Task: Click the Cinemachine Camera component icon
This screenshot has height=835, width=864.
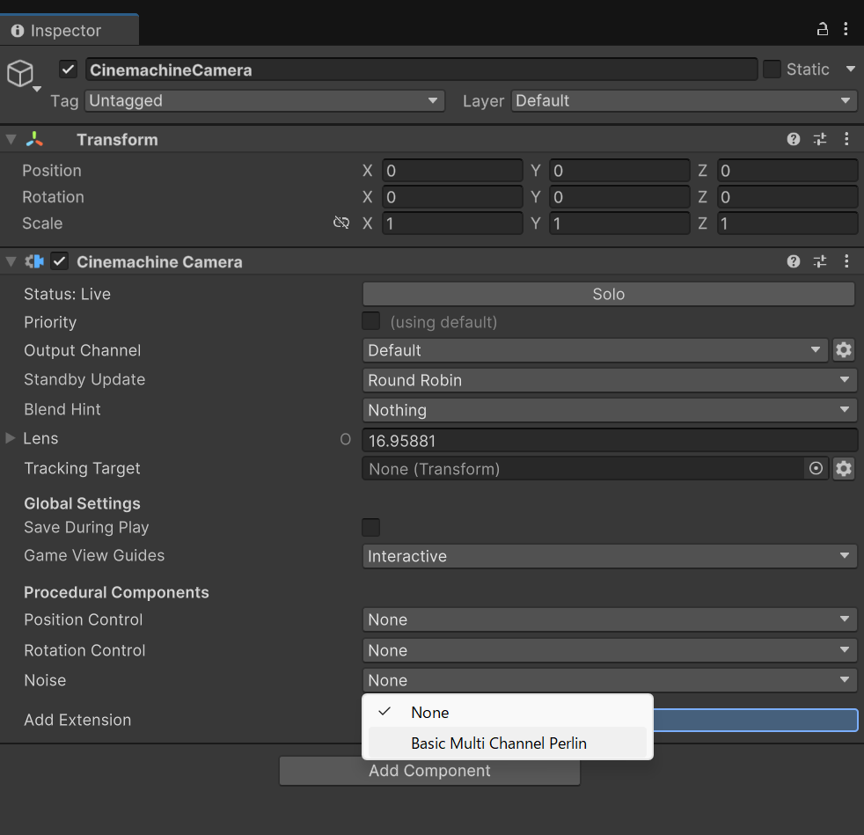Action: (34, 261)
